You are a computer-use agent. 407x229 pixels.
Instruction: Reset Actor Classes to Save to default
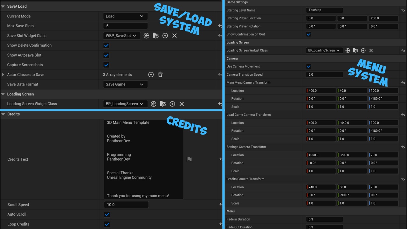(x=220, y=74)
